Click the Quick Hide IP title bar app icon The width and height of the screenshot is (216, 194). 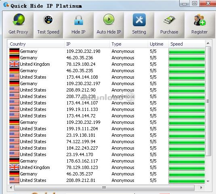[6, 5]
